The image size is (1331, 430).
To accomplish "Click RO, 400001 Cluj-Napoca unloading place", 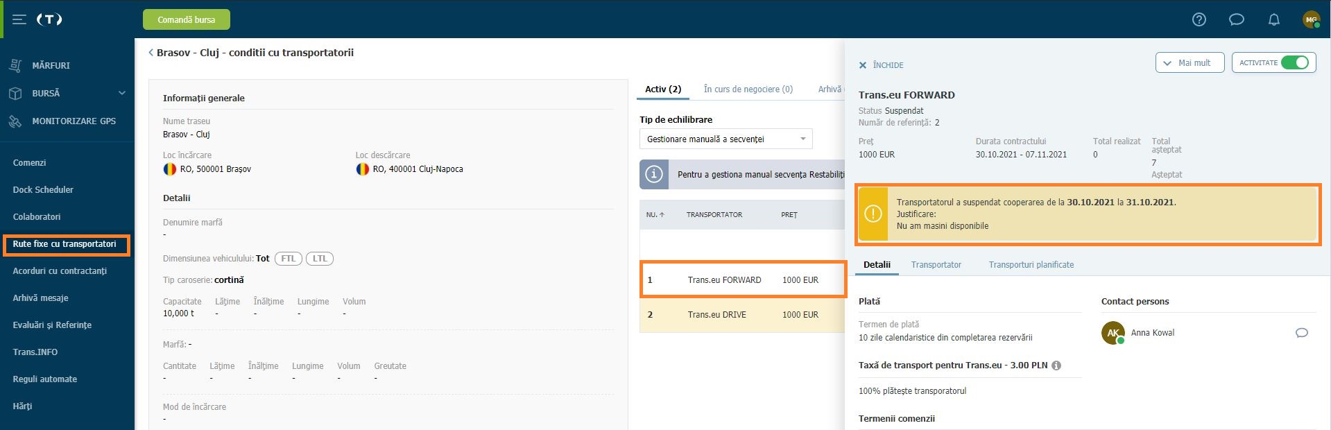I will [x=418, y=169].
